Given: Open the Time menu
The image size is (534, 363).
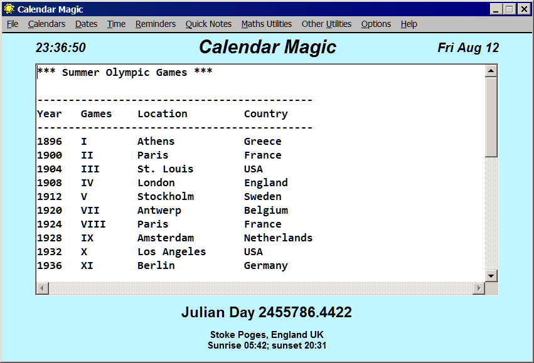Looking at the screenshot, I should pos(116,24).
